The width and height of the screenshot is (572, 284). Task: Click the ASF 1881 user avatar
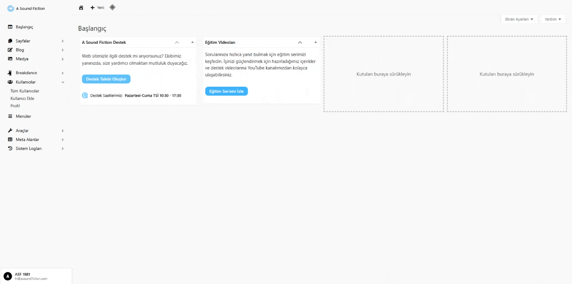click(x=8, y=276)
